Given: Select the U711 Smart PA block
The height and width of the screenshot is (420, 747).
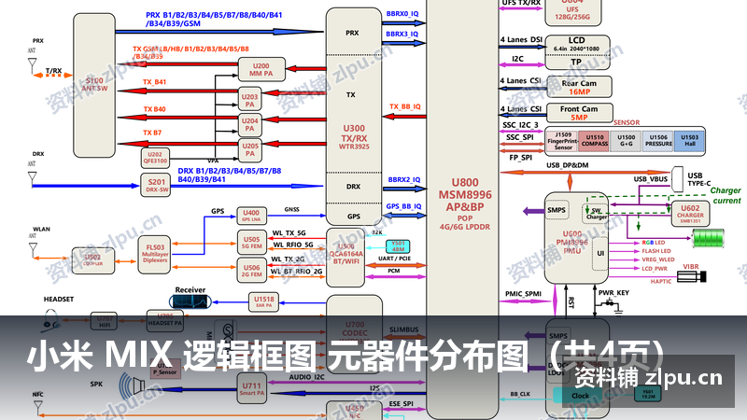Looking at the screenshot, I should point(251,388).
